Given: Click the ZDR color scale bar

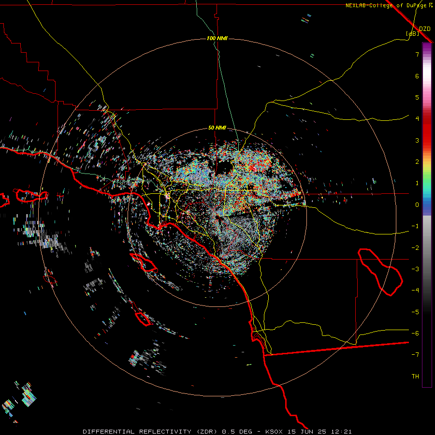Looking at the screenshot, I should tap(427, 215).
